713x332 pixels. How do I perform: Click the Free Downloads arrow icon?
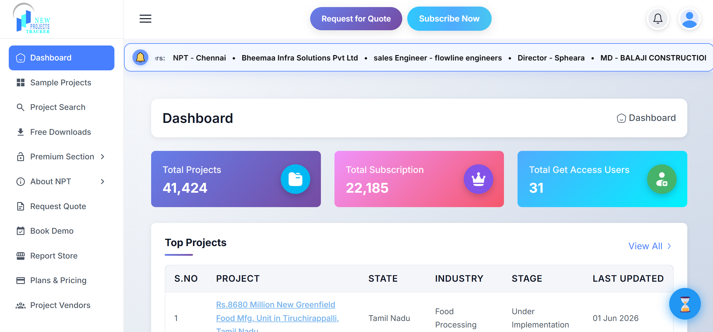point(20,132)
